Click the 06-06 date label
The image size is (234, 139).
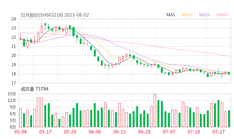coord(95,132)
